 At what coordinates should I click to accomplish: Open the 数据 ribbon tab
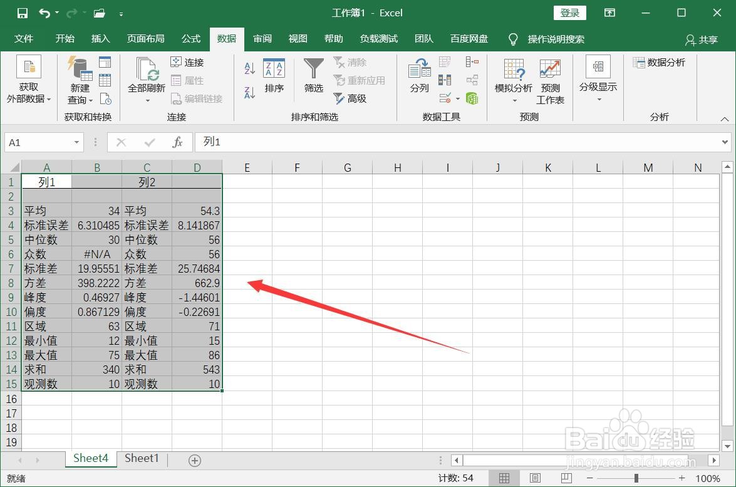click(226, 38)
